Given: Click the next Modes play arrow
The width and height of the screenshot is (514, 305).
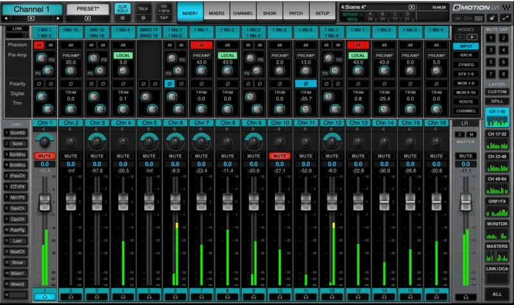Looking at the screenshot, I should coord(472,37).
